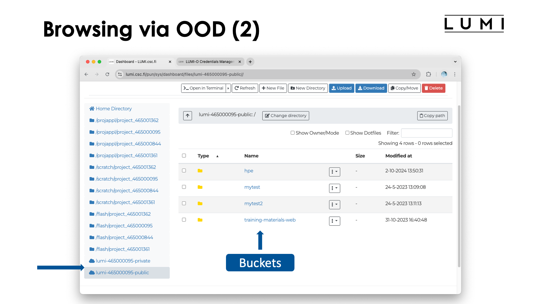Click the Filter input field
This screenshot has height=304, width=541.
tap(427, 133)
